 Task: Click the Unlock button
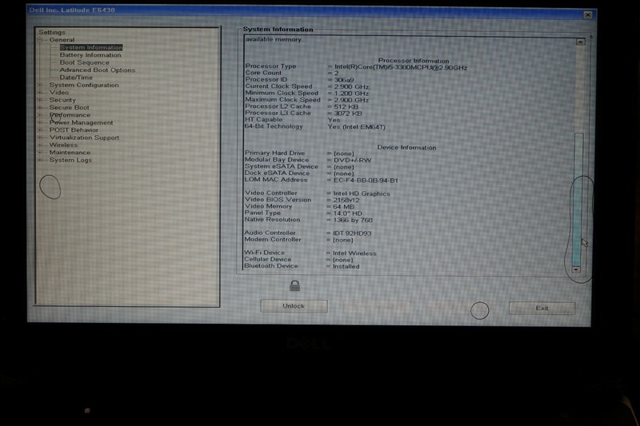[x=294, y=306]
